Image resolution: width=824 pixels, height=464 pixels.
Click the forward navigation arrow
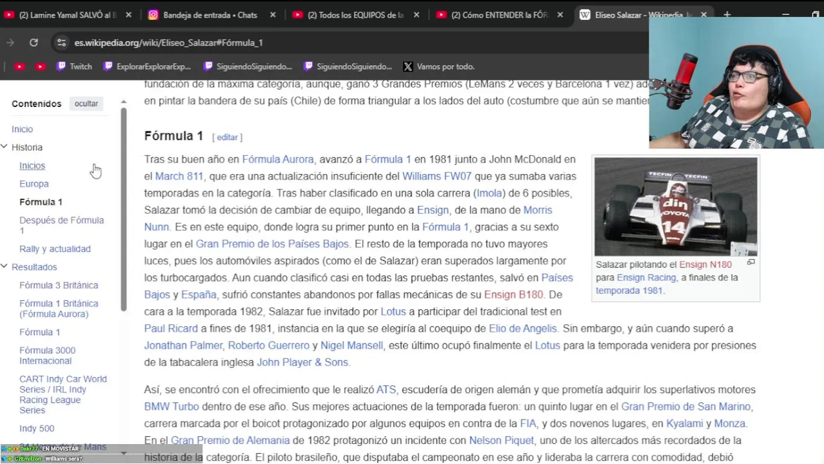pos(10,43)
